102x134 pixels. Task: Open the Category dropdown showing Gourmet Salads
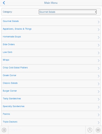(68, 12)
